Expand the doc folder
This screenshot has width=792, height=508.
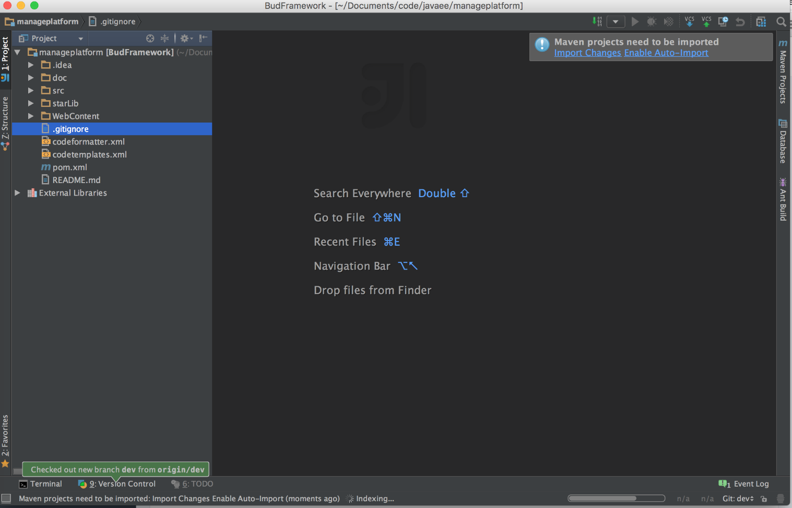(30, 78)
